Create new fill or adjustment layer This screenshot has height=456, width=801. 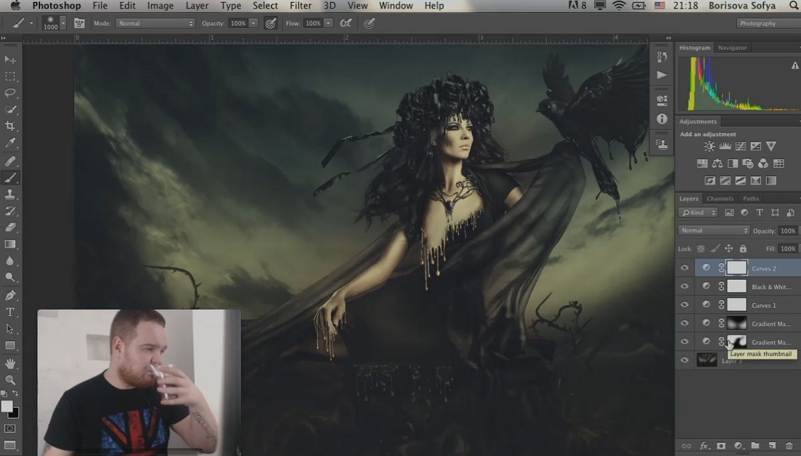click(738, 446)
